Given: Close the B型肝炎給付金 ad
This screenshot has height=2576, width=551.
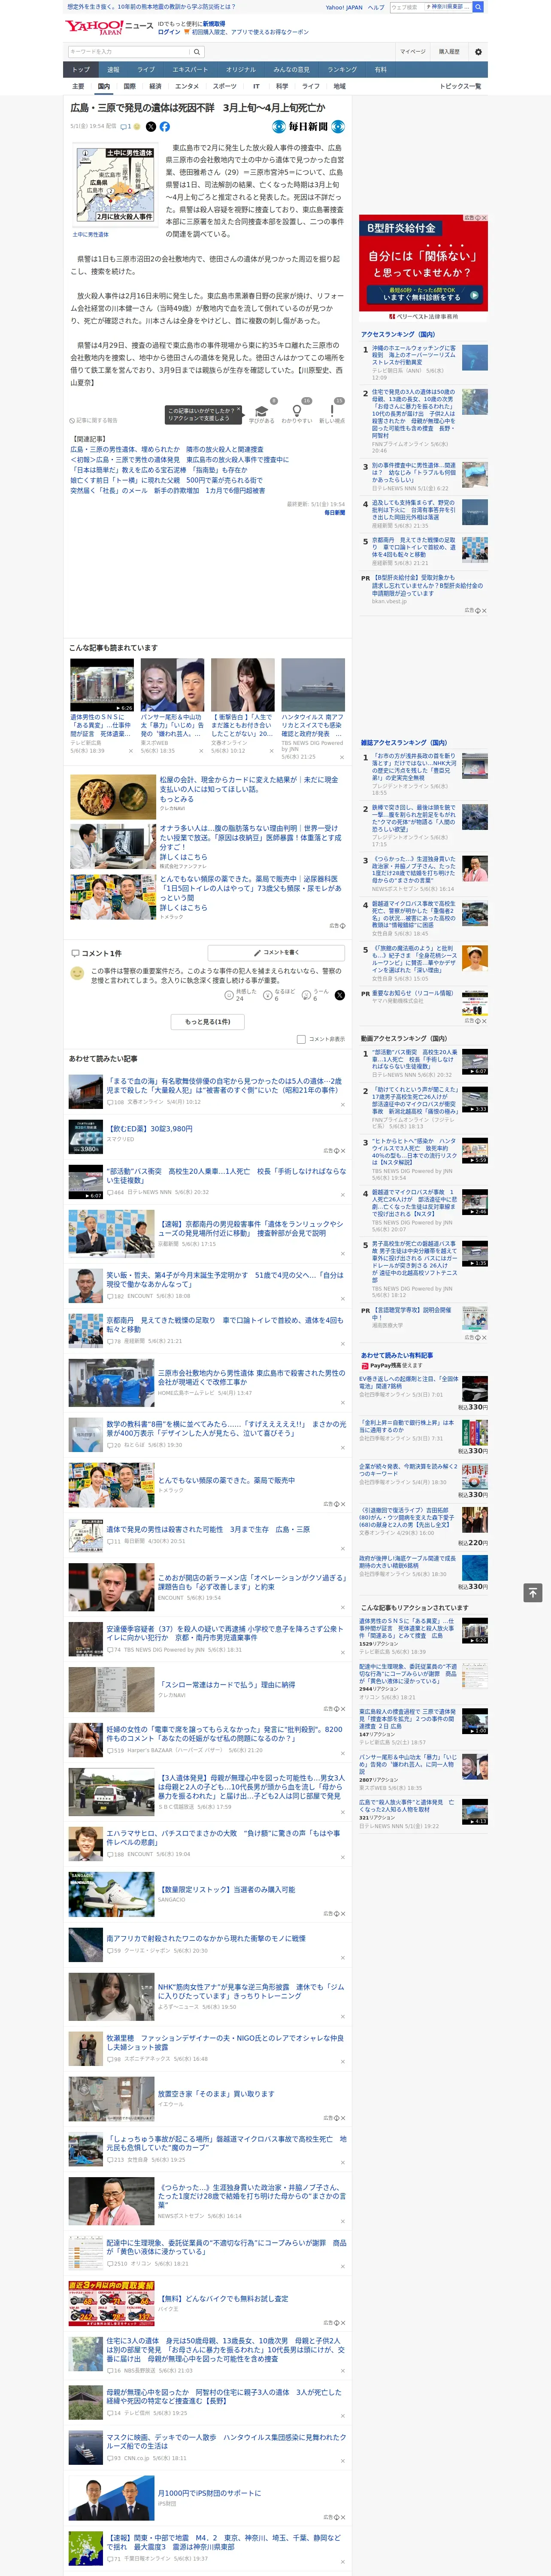Looking at the screenshot, I should click(484, 218).
